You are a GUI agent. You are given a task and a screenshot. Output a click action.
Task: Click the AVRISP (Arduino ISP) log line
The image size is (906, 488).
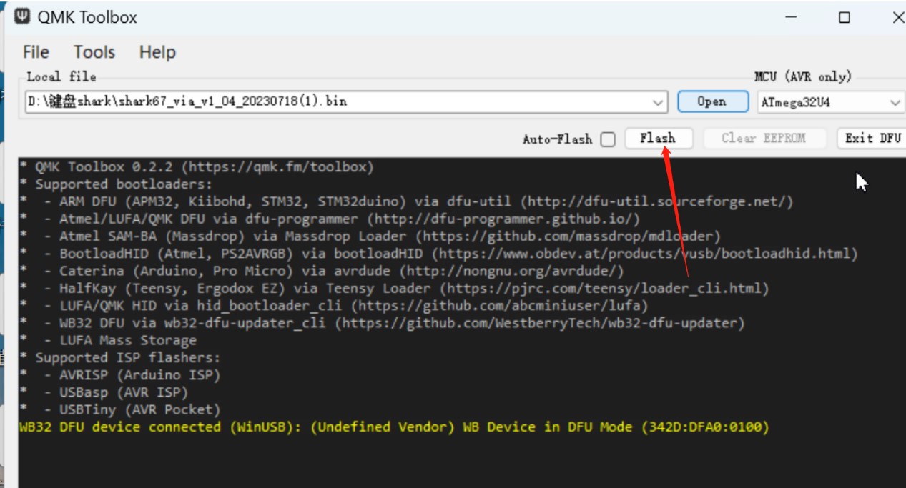(120, 375)
